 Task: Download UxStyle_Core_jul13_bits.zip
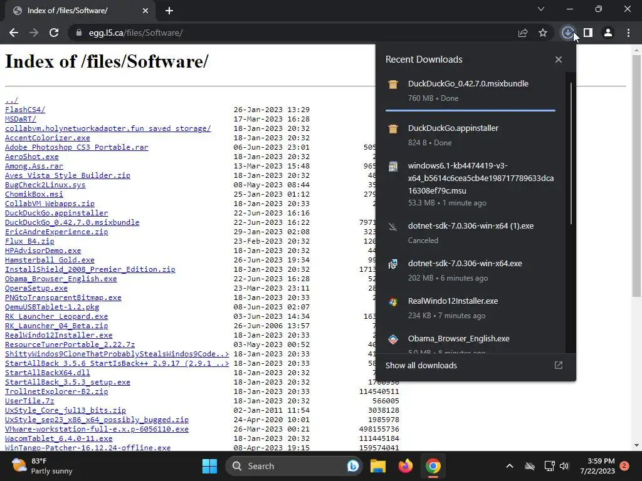(65, 411)
